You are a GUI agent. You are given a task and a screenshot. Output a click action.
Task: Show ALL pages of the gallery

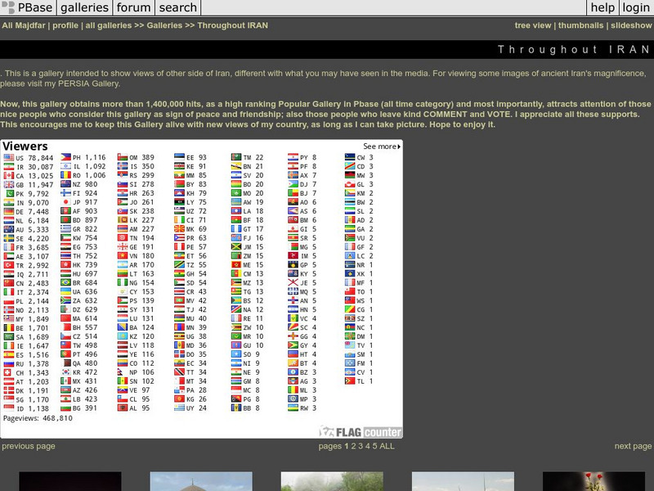coord(387,446)
